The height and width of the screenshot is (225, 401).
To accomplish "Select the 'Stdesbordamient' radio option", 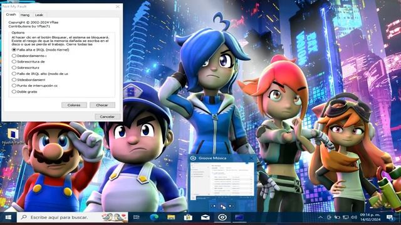I will [x=28, y=79].
